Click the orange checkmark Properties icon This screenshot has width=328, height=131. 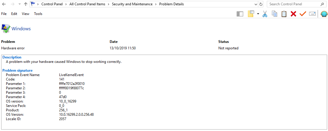click(303, 14)
